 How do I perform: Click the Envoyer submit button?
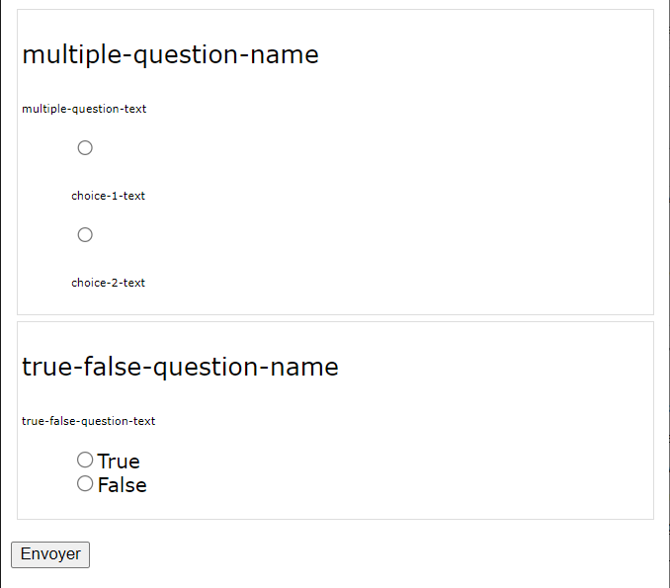click(50, 554)
